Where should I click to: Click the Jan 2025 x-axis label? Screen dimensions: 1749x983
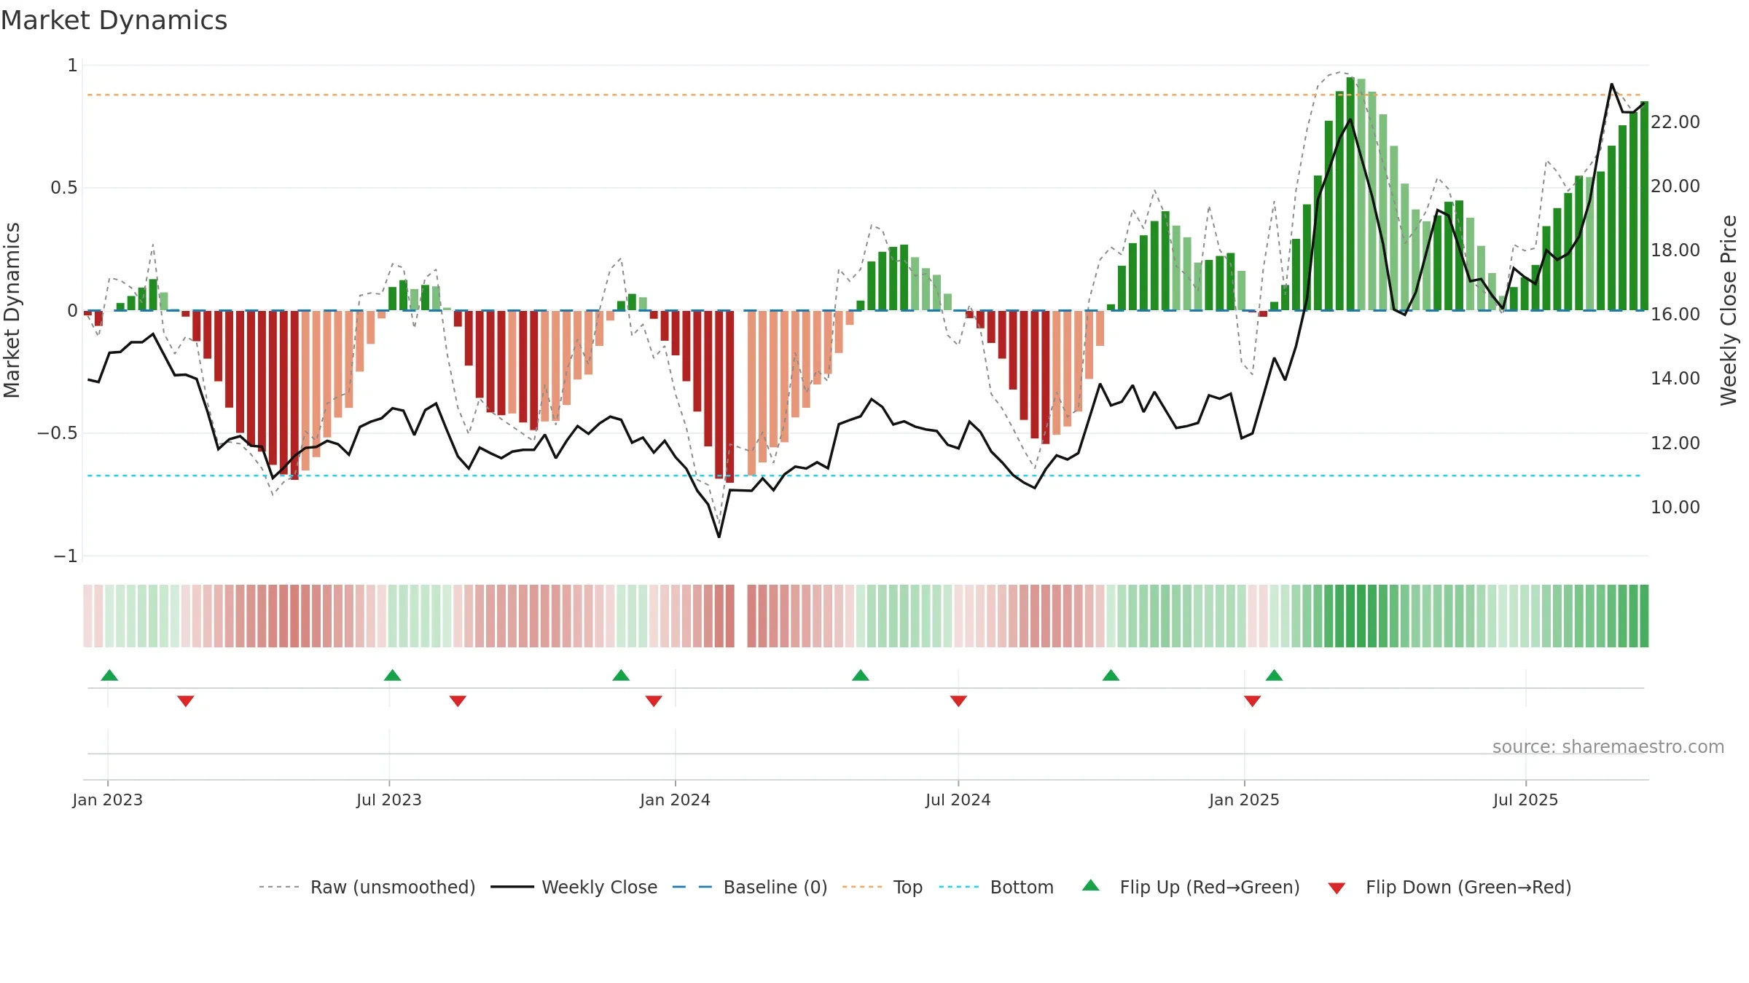[x=1245, y=800]
